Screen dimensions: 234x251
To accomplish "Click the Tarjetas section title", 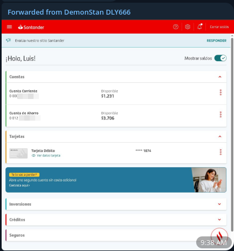I will pyautogui.click(x=17, y=136).
